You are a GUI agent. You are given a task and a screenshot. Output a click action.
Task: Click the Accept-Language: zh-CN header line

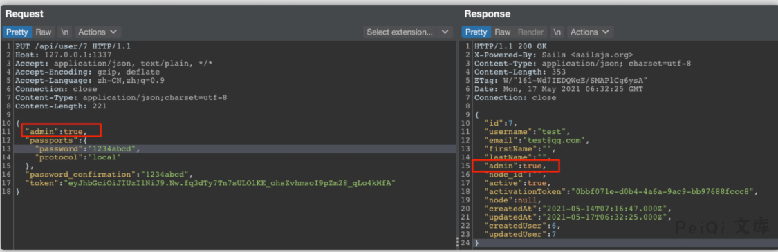(x=90, y=80)
